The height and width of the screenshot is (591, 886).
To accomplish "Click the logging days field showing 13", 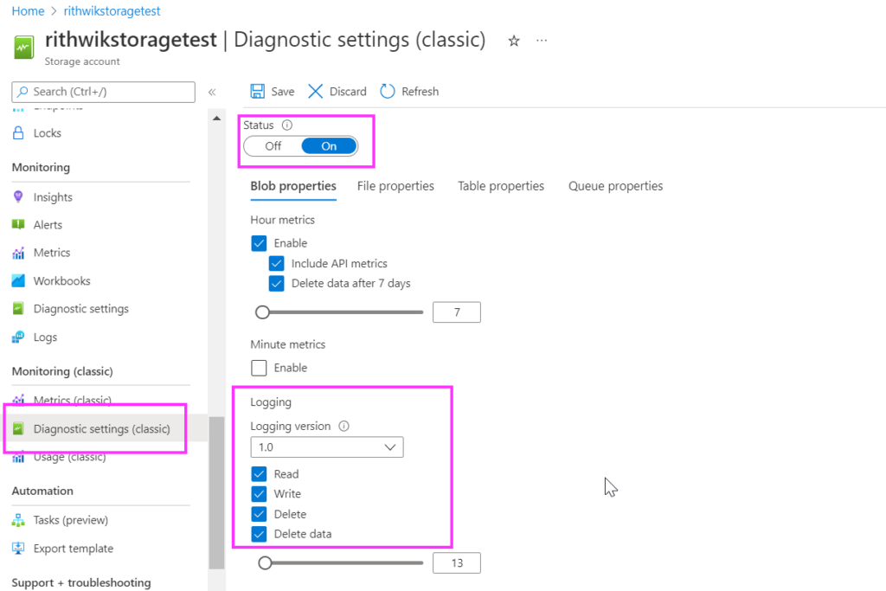I will 457,562.
